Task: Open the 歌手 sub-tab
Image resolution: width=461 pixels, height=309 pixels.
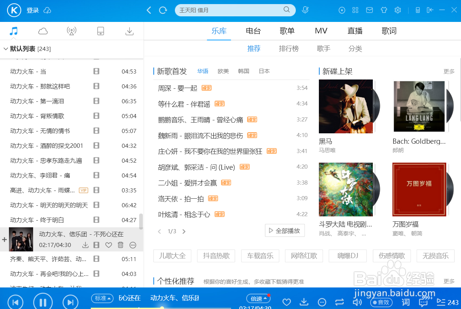Action: click(x=324, y=49)
